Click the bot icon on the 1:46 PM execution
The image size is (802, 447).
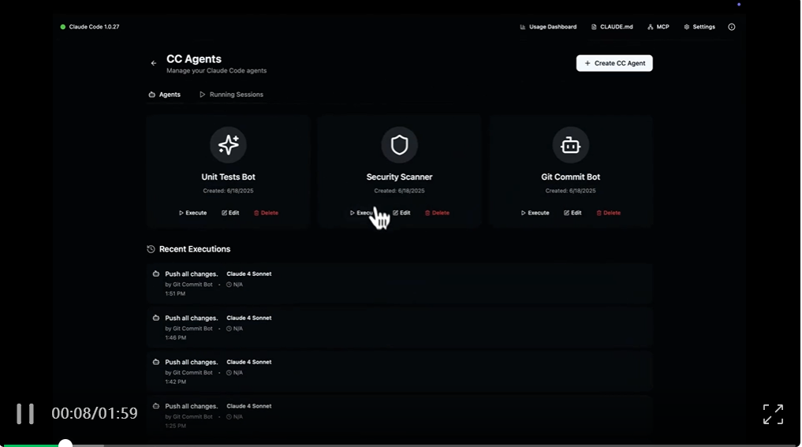pyautogui.click(x=156, y=318)
